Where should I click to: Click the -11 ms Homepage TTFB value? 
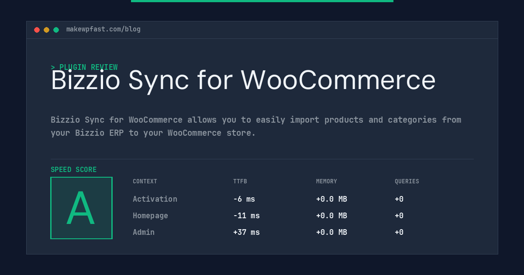(x=246, y=216)
